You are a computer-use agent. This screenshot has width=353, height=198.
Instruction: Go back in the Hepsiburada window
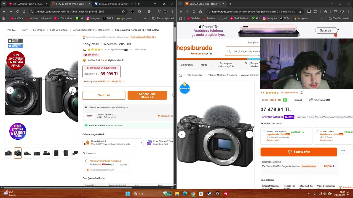[181, 12]
